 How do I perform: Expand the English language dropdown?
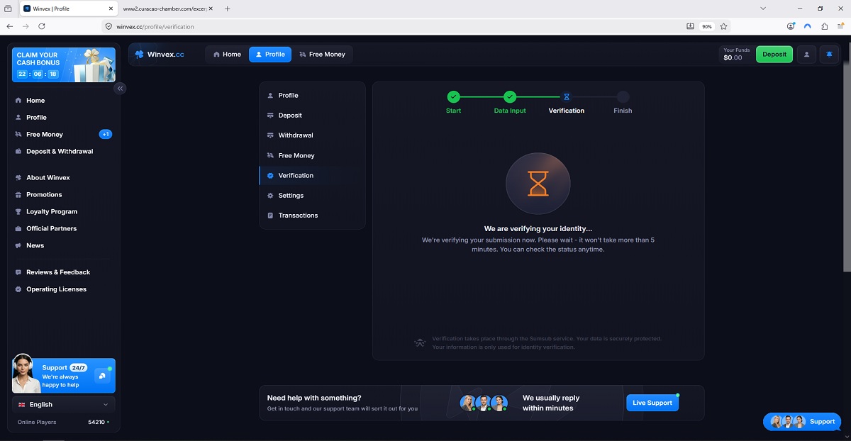click(x=64, y=405)
